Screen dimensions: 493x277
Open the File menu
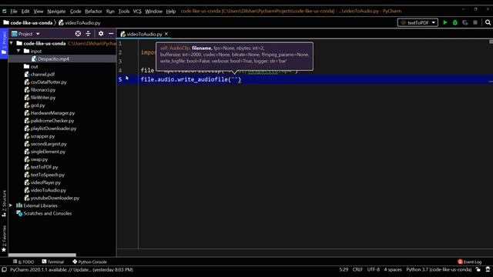click(x=14, y=12)
